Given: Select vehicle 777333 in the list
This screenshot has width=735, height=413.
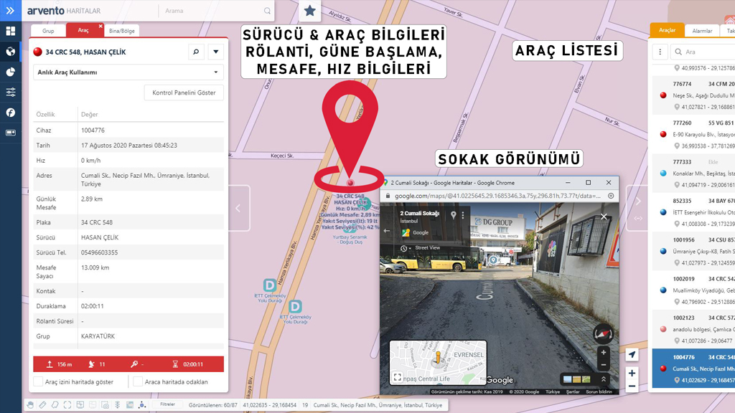Looking at the screenshot, I should click(693, 174).
